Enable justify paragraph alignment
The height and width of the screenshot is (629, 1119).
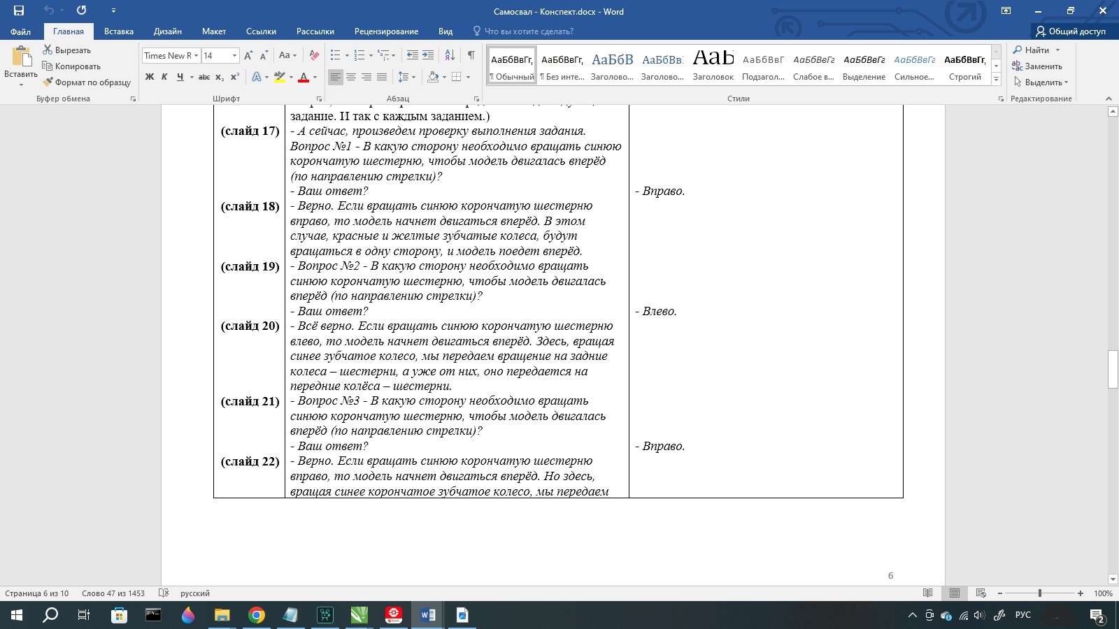coord(382,77)
